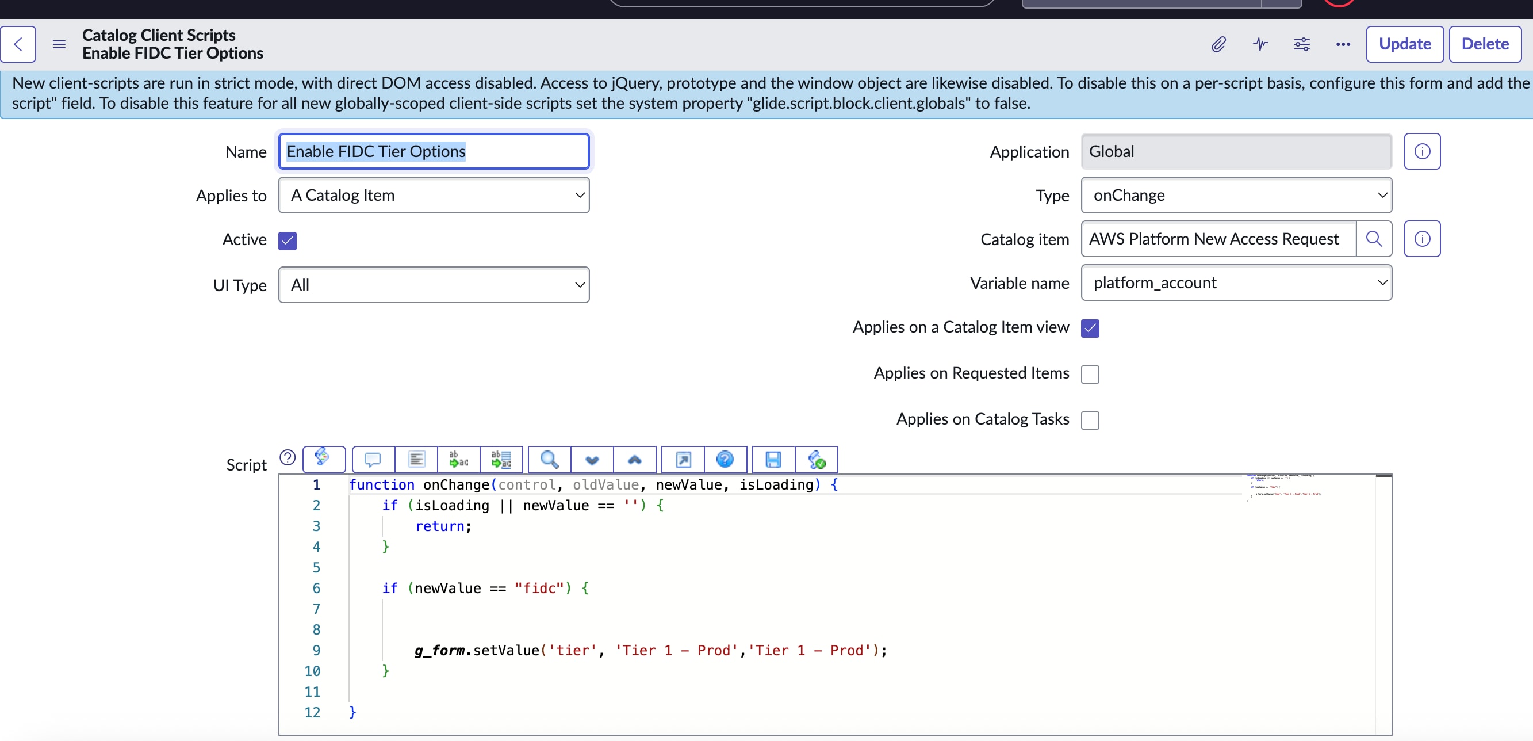
Task: Open the Applies to dropdown
Action: tap(434, 195)
